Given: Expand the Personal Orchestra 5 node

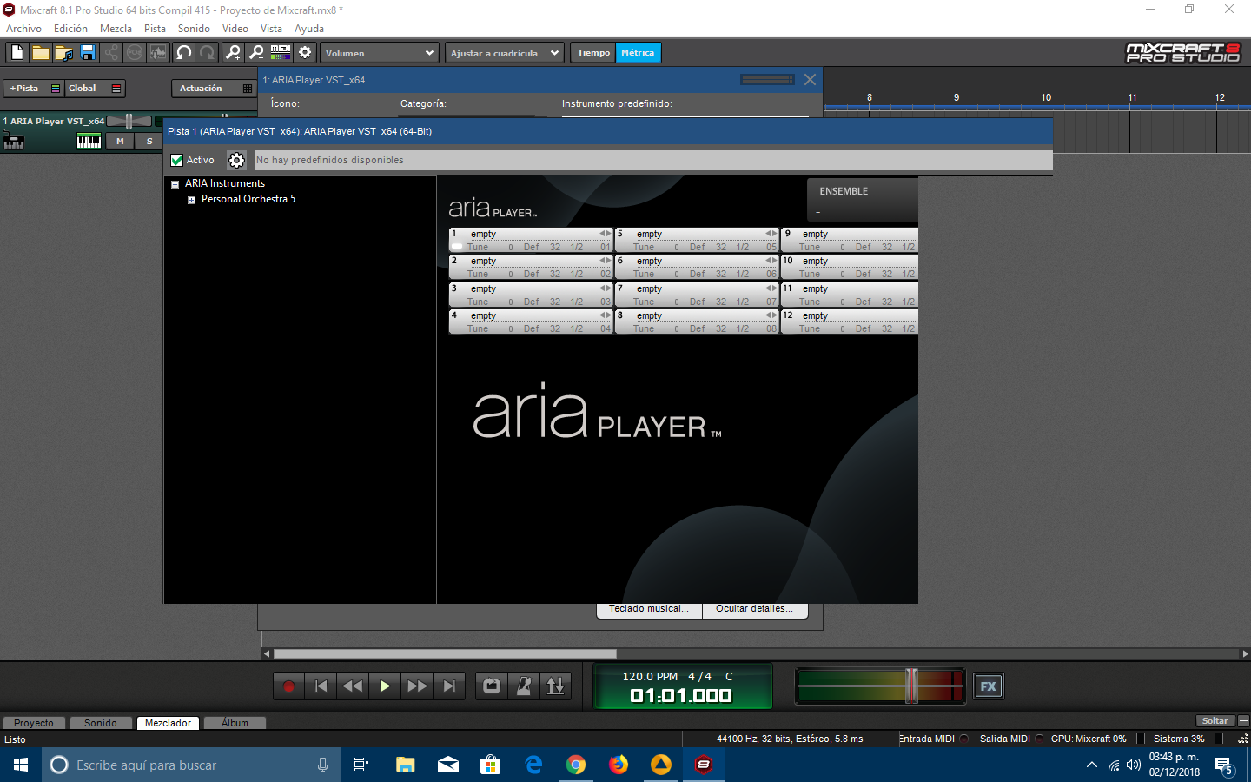Looking at the screenshot, I should 192,200.
